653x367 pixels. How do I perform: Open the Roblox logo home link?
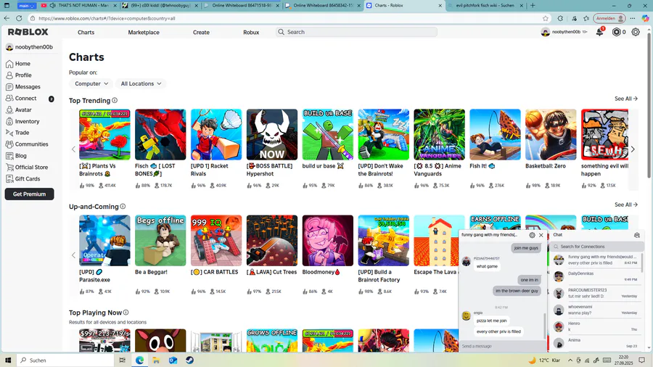pos(28,32)
